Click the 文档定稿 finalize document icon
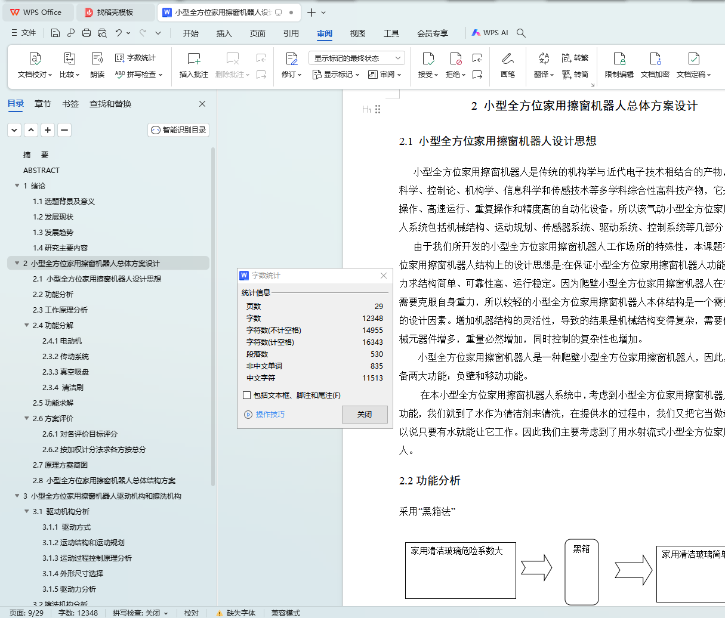 pos(693,58)
